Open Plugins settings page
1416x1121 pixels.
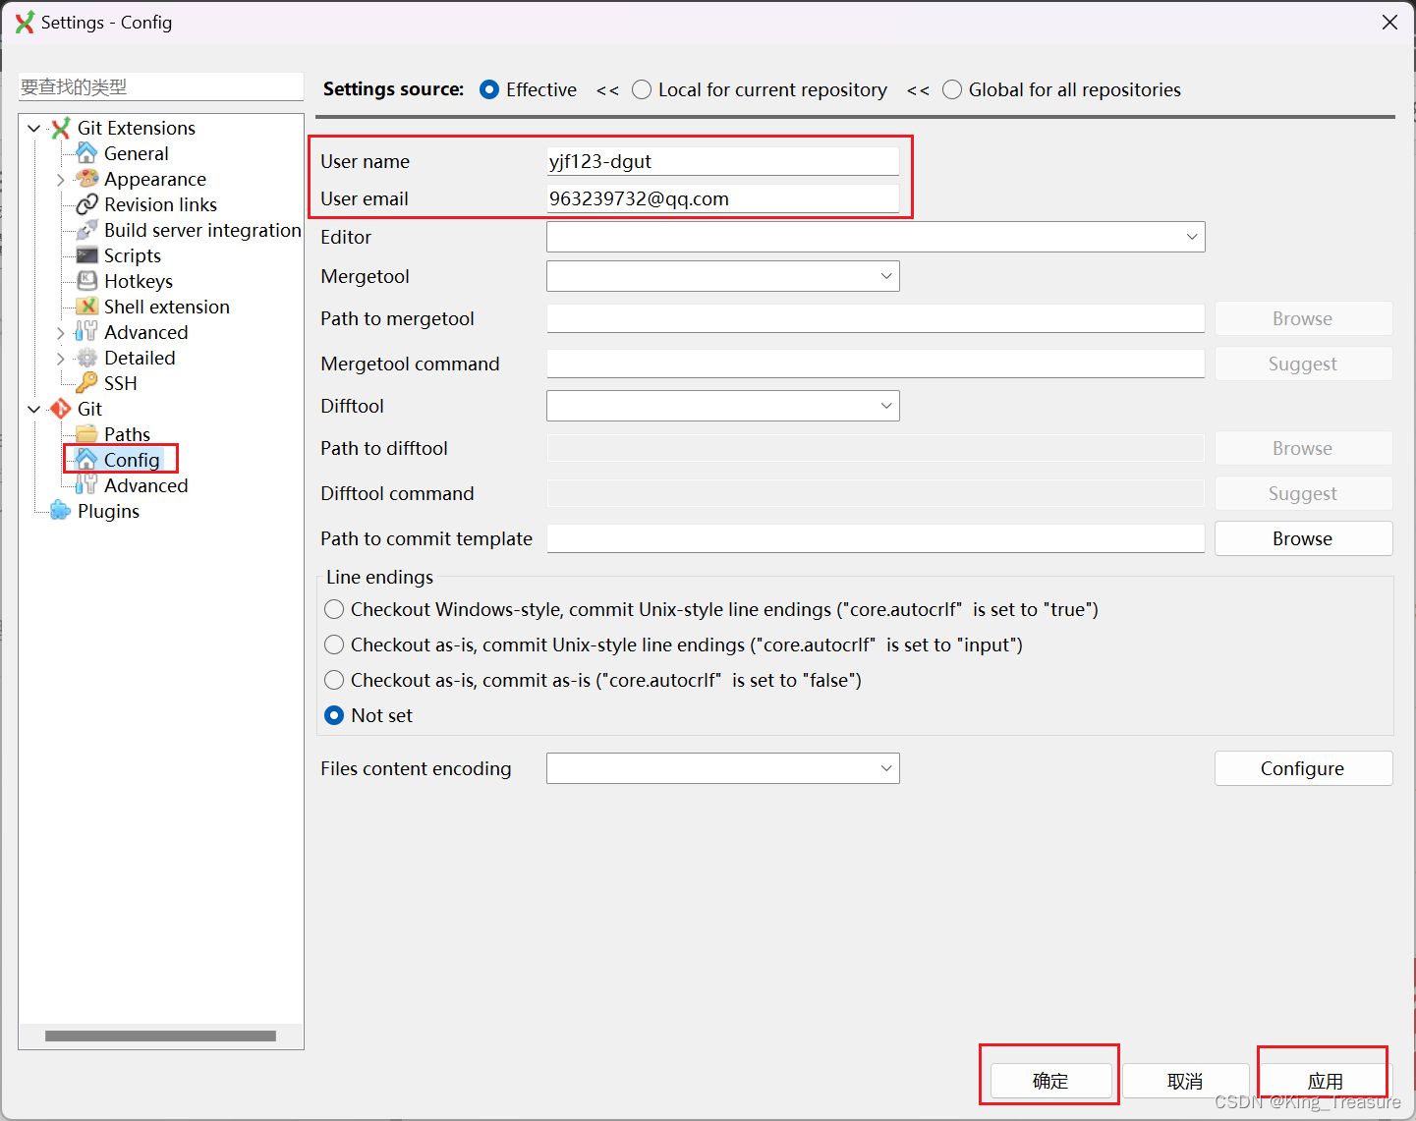pyautogui.click(x=108, y=511)
